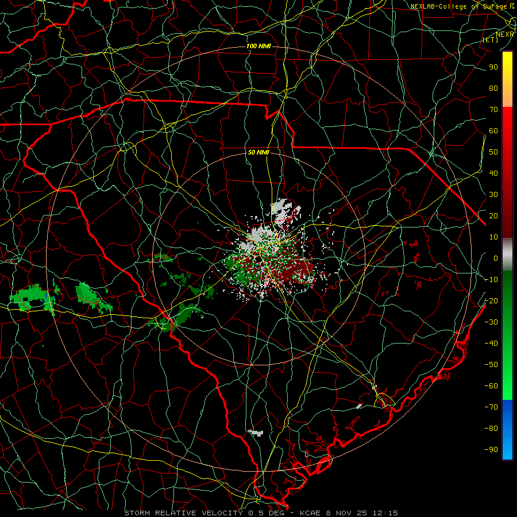This screenshot has height=517, width=517.
Task: Click the 10 value on velocity scale
Action: coord(493,237)
